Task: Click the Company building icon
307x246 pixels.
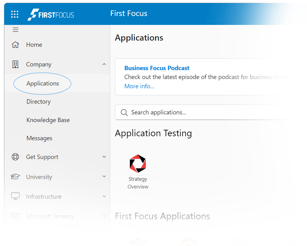Action: (15, 64)
